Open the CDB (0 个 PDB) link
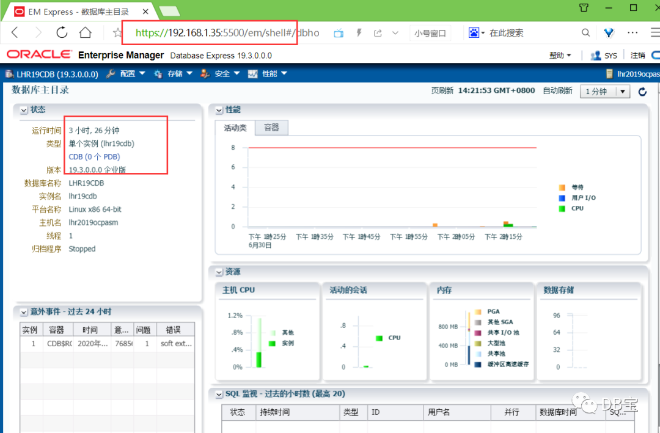Viewport: 660px width, 433px height. point(94,156)
